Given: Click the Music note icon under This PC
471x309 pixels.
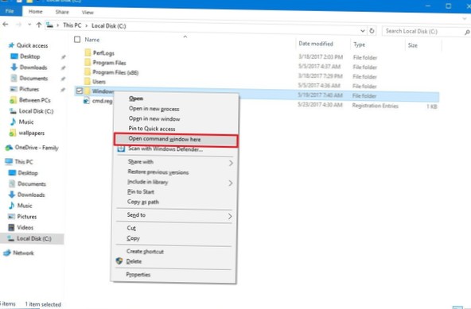Looking at the screenshot, I should tap(12, 206).
